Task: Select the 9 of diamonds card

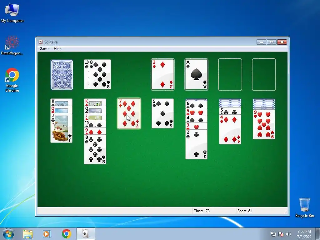Action: point(95,131)
